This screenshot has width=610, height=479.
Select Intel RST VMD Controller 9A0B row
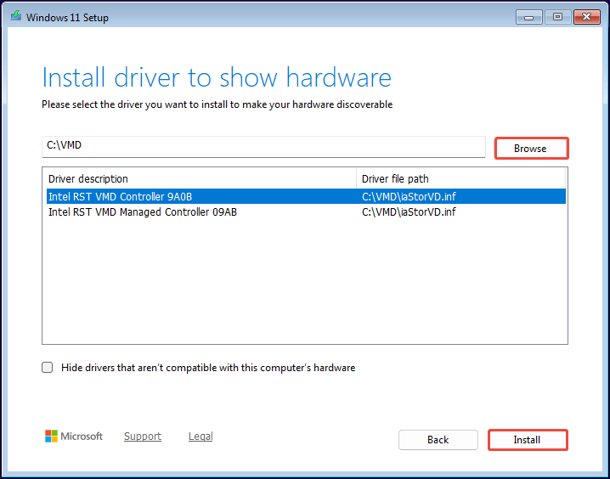[306, 196]
